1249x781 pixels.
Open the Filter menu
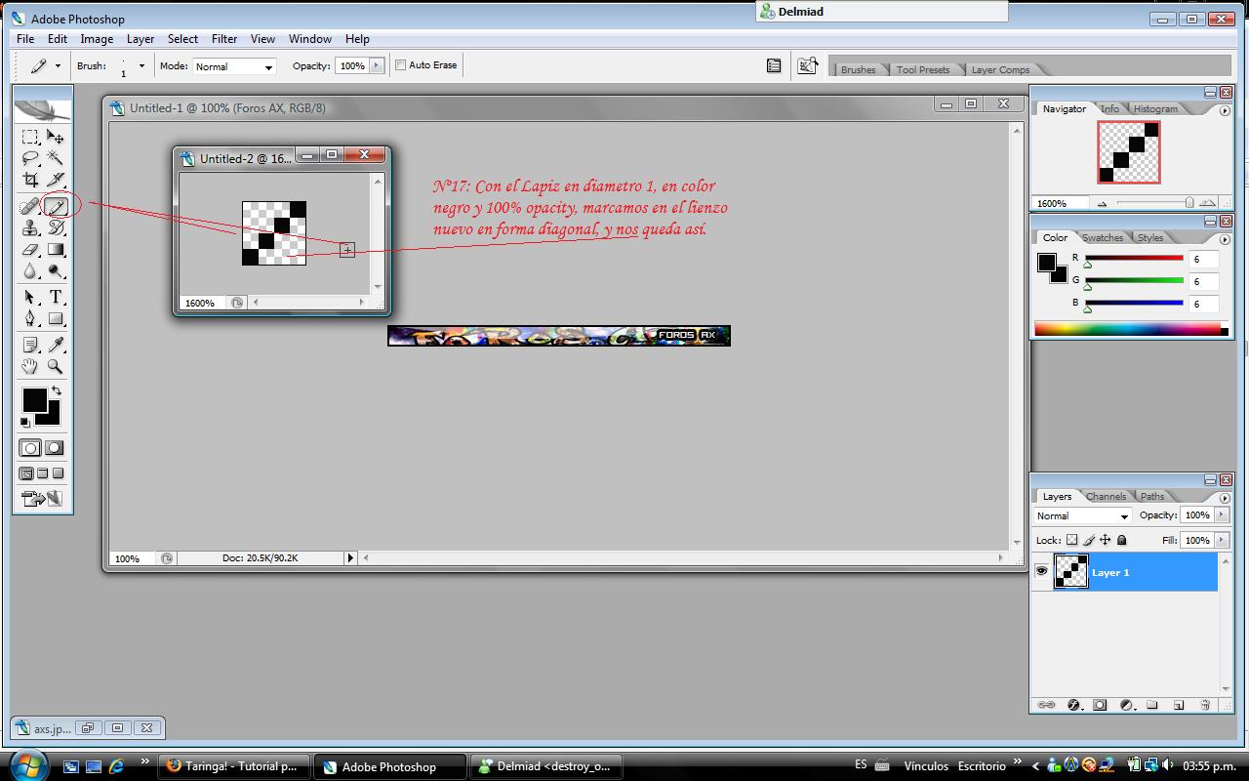(x=224, y=39)
